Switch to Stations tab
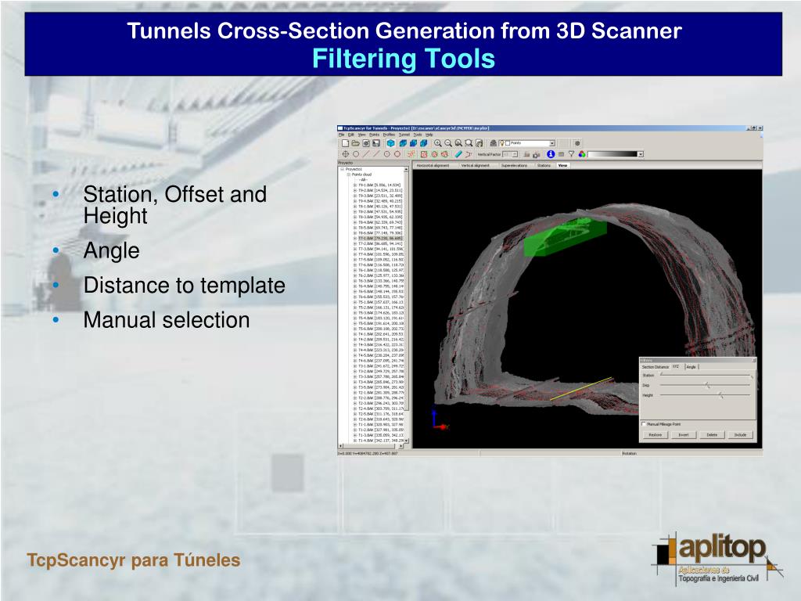 click(x=544, y=166)
